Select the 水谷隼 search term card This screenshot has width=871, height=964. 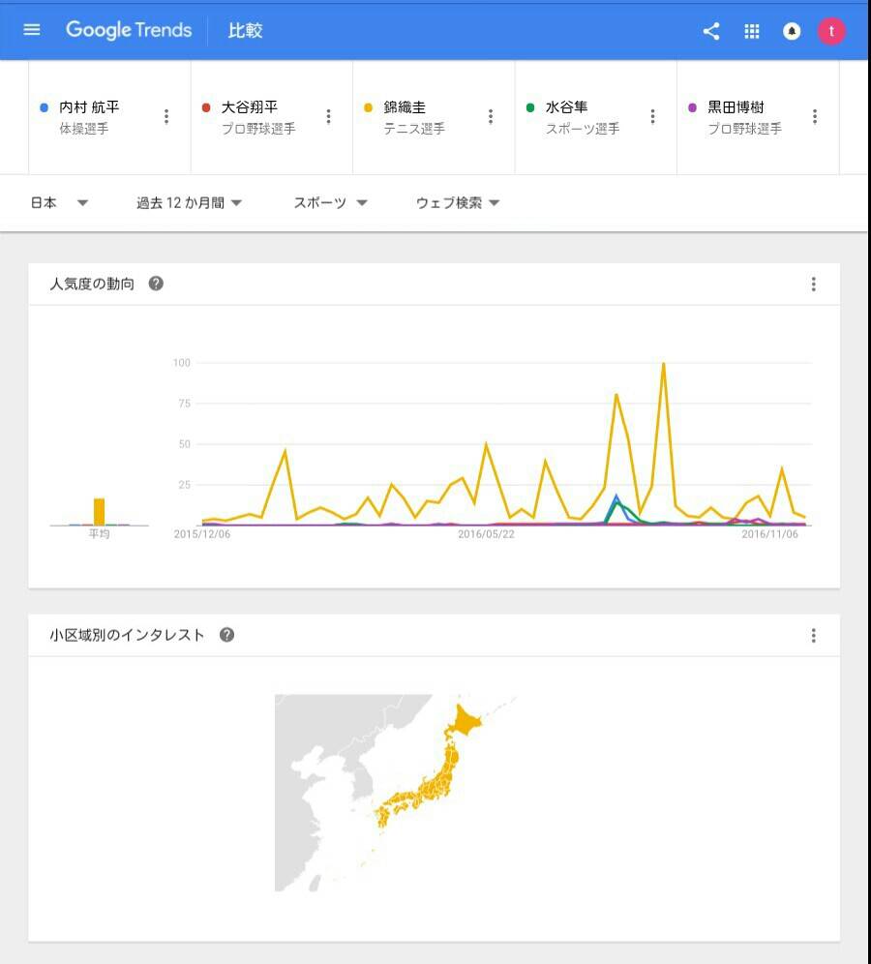click(x=595, y=117)
